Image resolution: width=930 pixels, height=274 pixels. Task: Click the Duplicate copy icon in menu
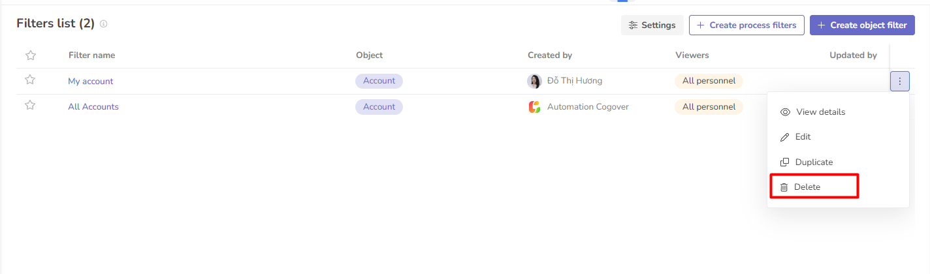785,162
